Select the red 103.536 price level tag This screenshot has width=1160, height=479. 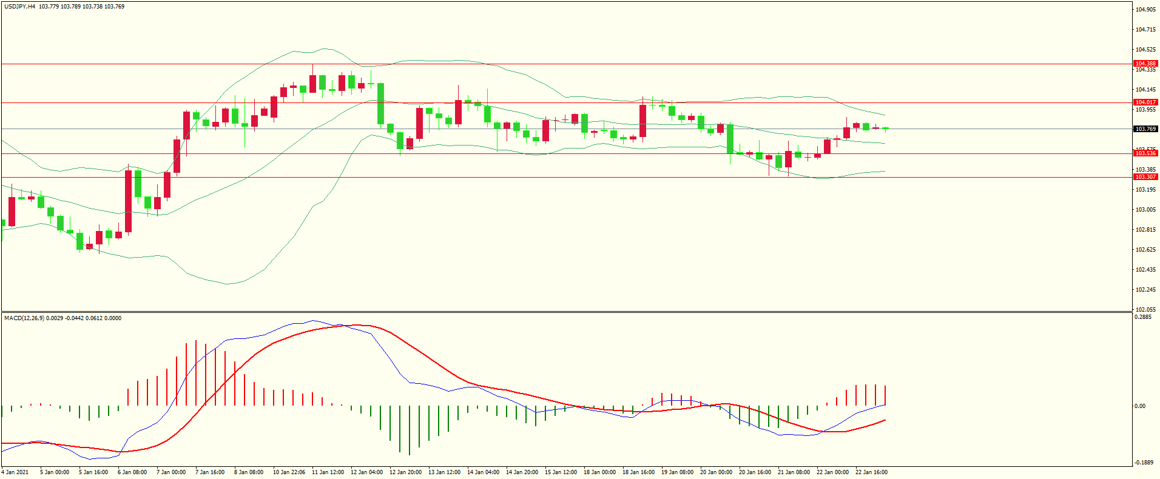click(1146, 153)
